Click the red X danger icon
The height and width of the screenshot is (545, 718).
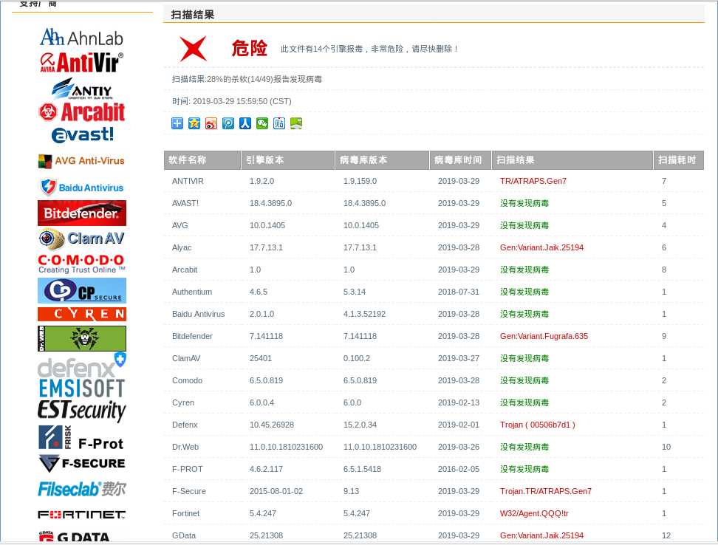pos(193,49)
